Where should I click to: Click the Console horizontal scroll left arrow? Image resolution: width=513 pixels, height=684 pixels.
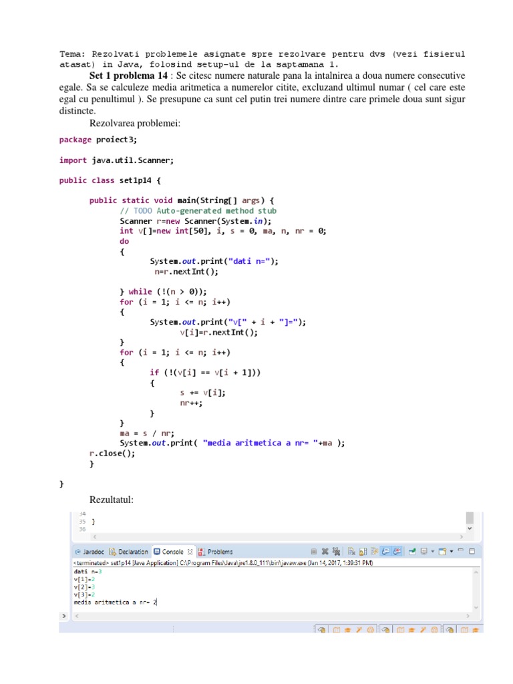[x=77, y=616]
